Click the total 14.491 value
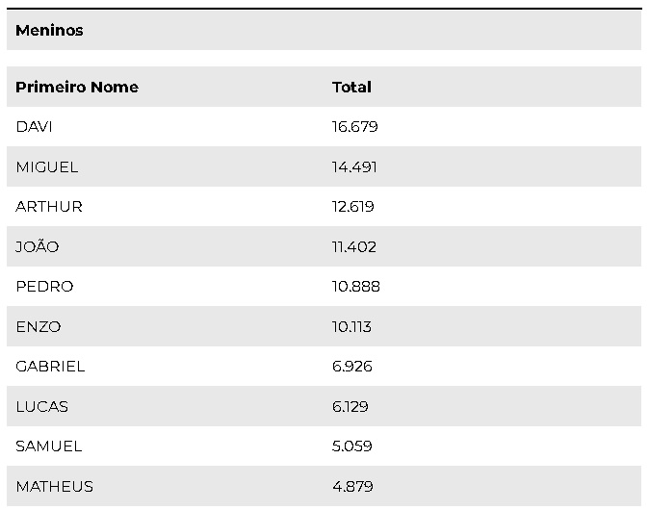 click(x=354, y=166)
